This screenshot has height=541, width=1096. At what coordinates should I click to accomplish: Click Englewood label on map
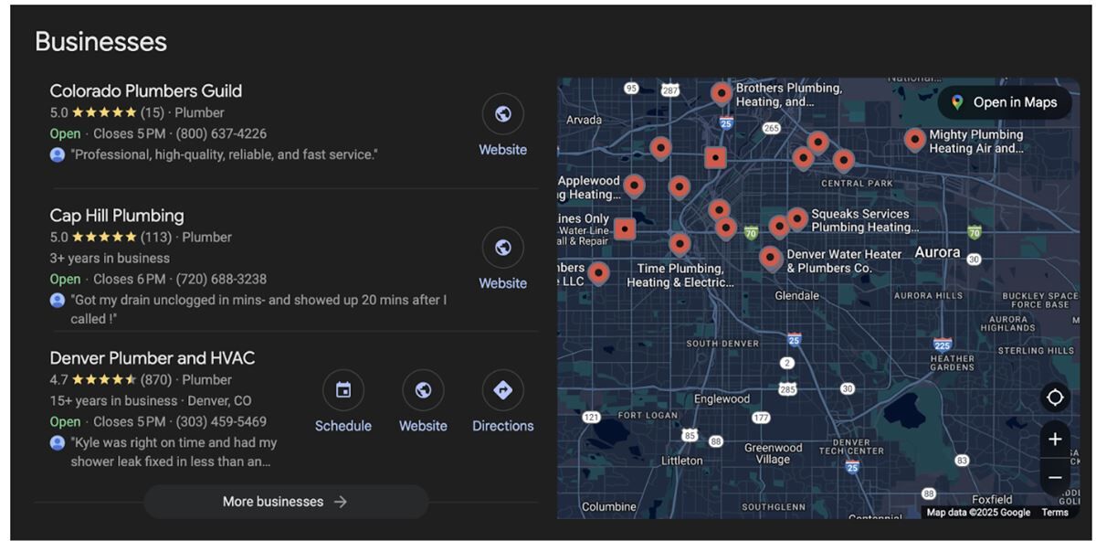click(x=722, y=398)
